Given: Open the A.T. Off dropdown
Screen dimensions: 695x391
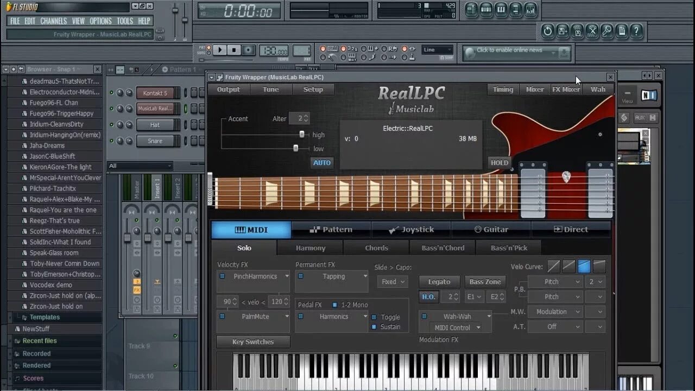Looking at the screenshot, I should [x=555, y=327].
